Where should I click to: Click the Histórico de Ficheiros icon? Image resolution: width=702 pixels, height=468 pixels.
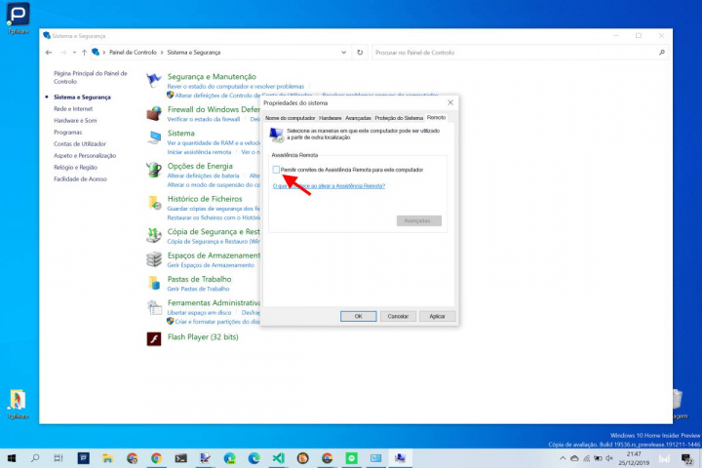tap(154, 202)
